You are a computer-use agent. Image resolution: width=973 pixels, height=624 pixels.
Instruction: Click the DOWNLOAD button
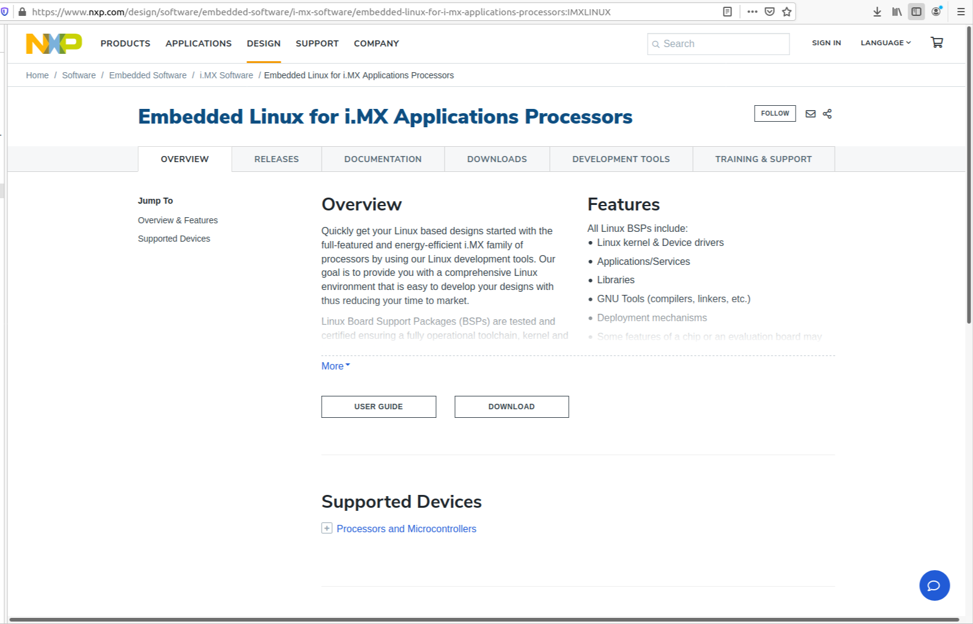click(x=511, y=407)
